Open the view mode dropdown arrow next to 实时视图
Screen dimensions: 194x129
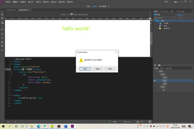click(x=109, y=6)
